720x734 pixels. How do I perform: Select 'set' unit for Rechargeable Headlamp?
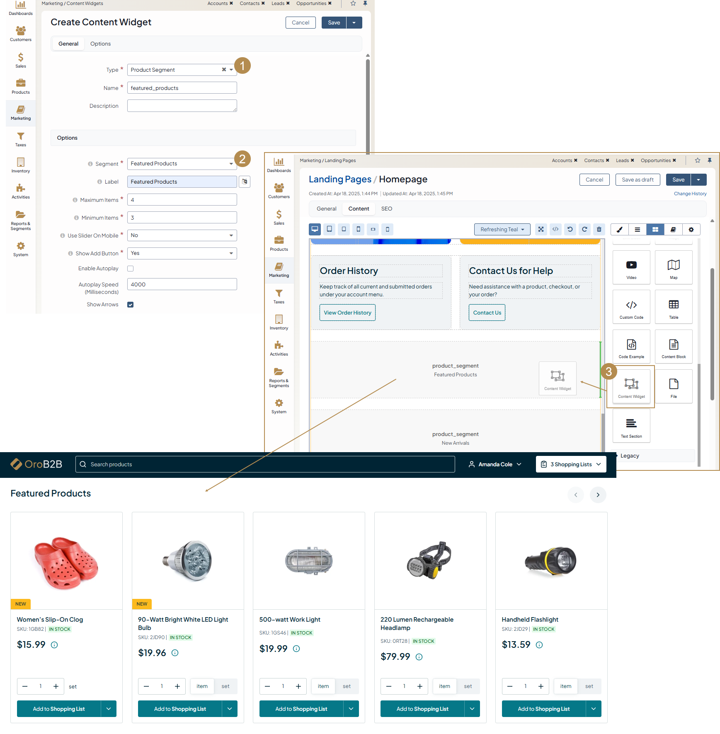coord(468,686)
